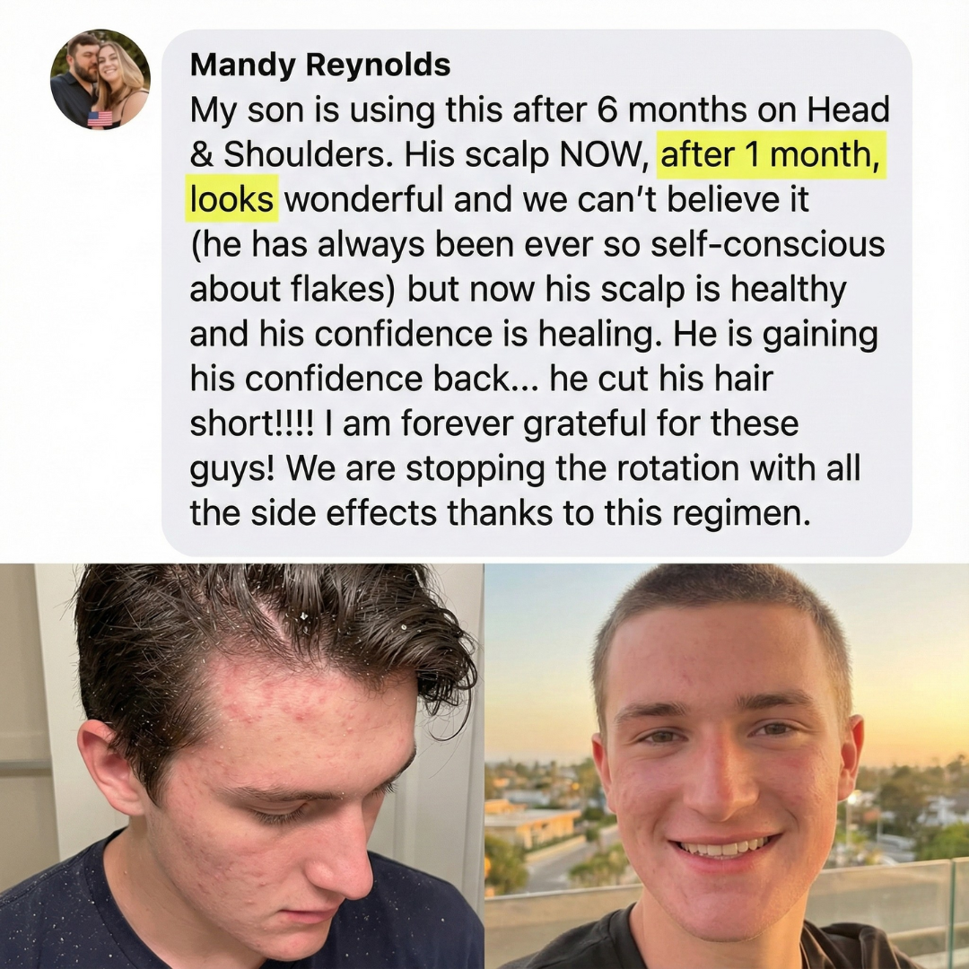Open the after photo with sunset background

pos(727,766)
